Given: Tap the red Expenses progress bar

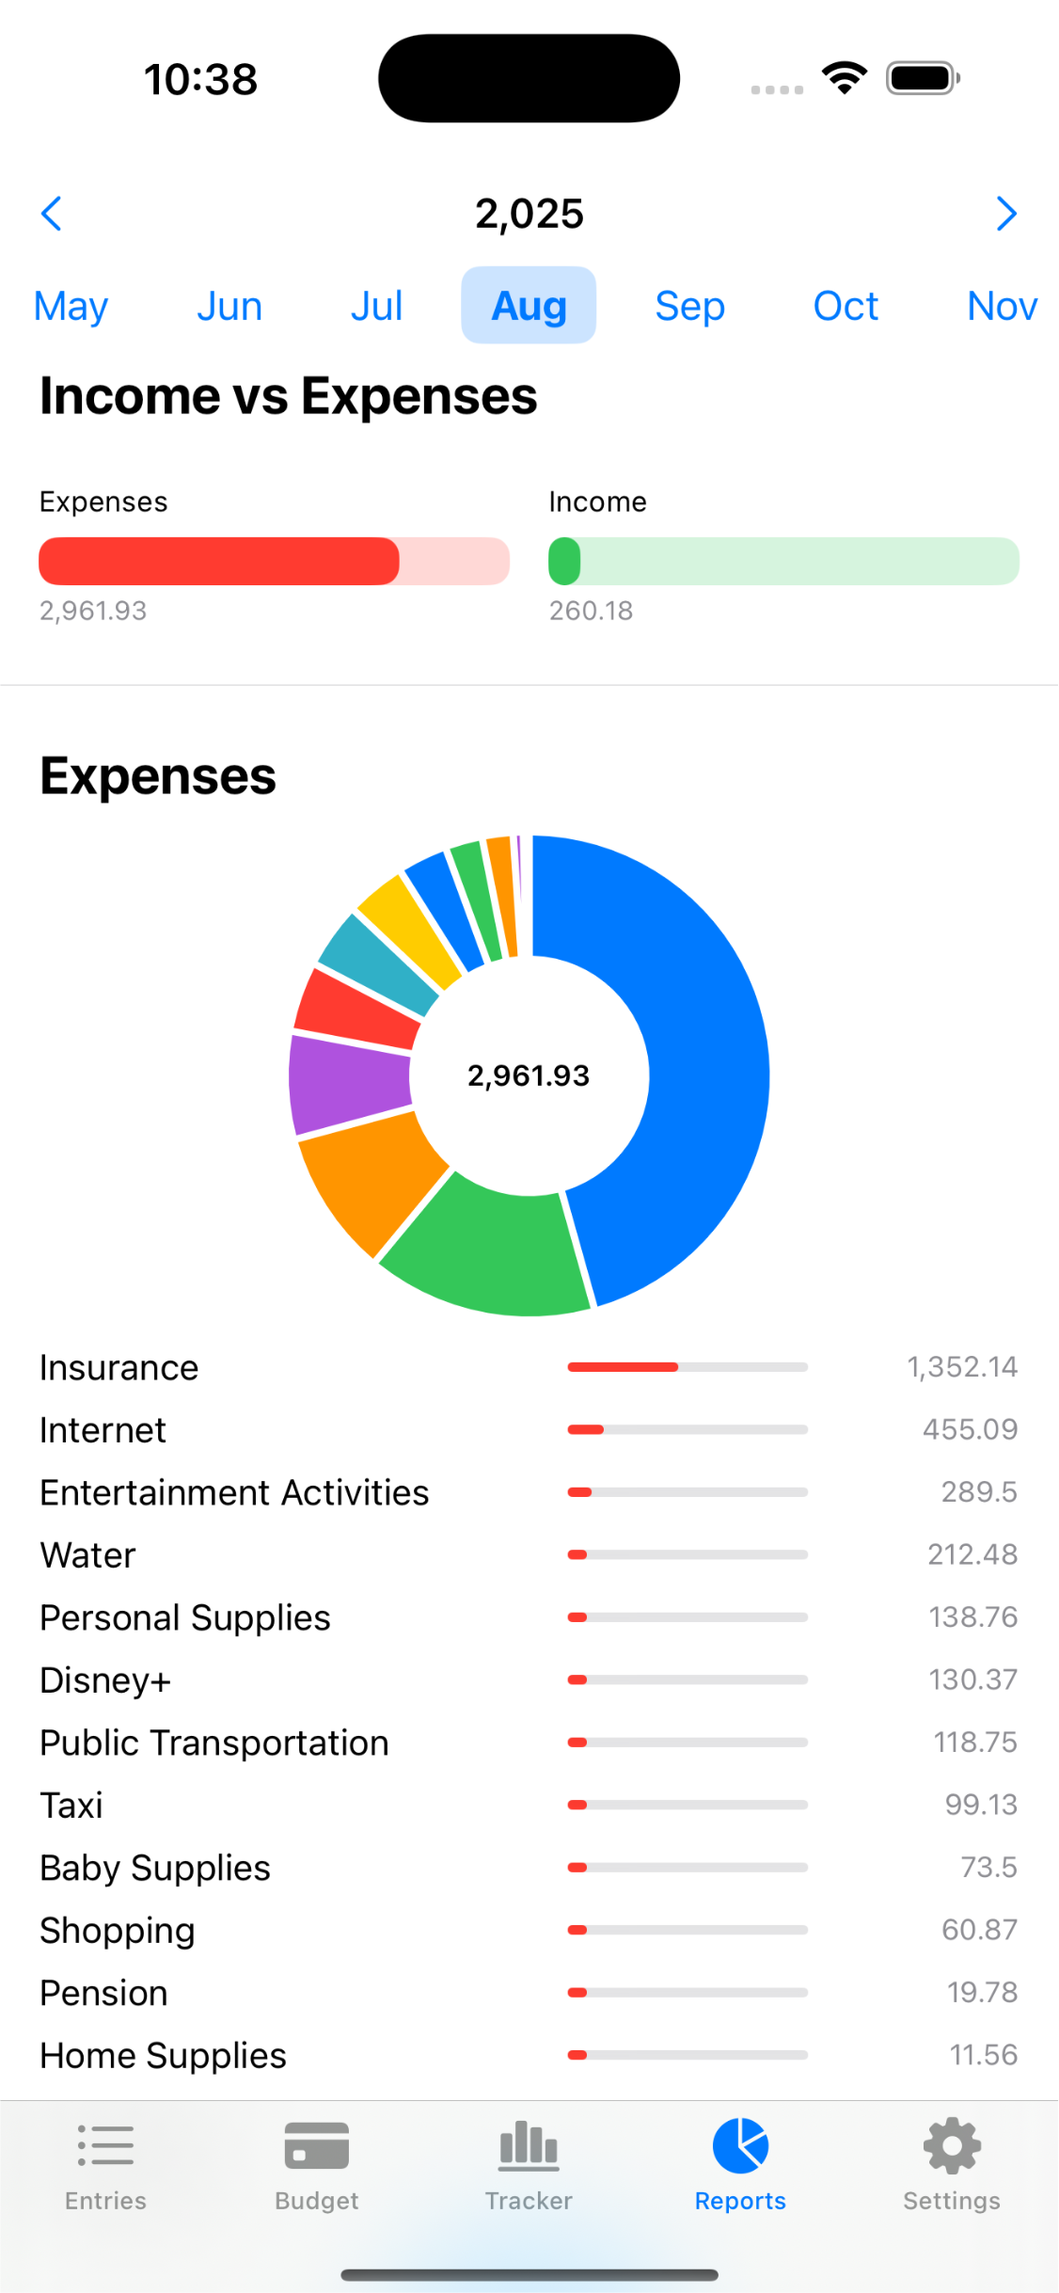Looking at the screenshot, I should [x=274, y=562].
